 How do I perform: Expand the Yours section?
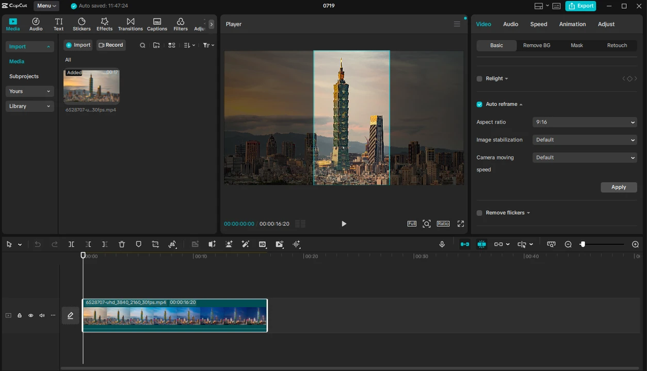[30, 91]
